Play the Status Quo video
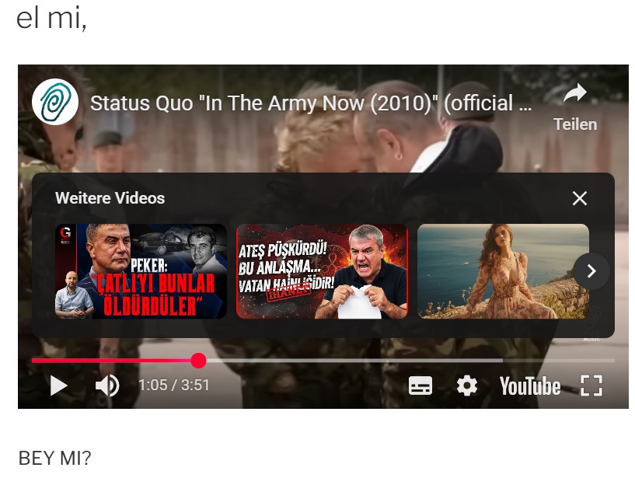The height and width of the screenshot is (478, 635). [x=58, y=386]
